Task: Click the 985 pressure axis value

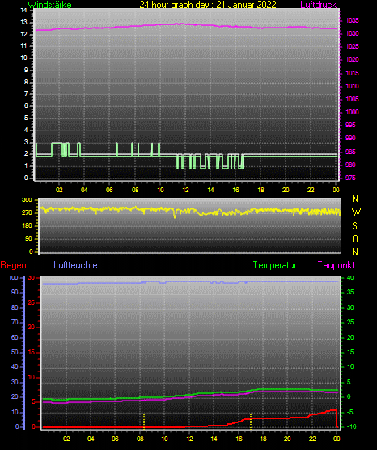Action: click(350, 152)
